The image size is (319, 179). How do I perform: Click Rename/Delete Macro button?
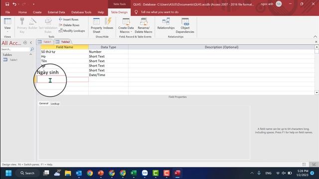click(x=144, y=25)
